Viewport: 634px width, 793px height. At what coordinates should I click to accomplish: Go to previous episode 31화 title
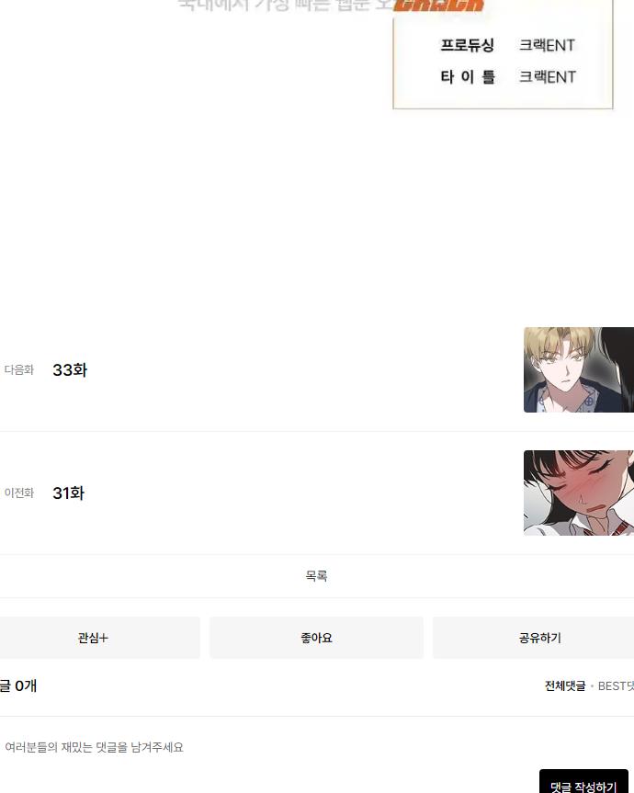(68, 493)
